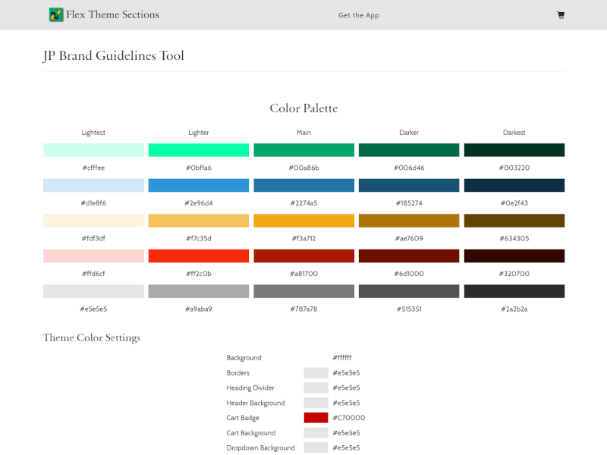This screenshot has width=607, height=455.
Task: Click the #a81700 hex code label
Action: (303, 274)
